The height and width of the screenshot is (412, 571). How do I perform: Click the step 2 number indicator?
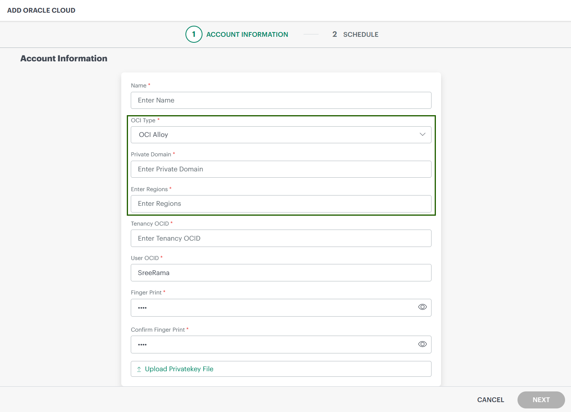coord(334,34)
